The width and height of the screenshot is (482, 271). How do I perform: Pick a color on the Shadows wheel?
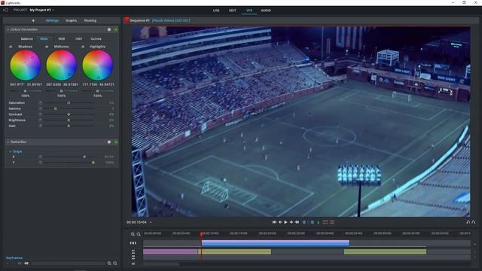point(25,65)
